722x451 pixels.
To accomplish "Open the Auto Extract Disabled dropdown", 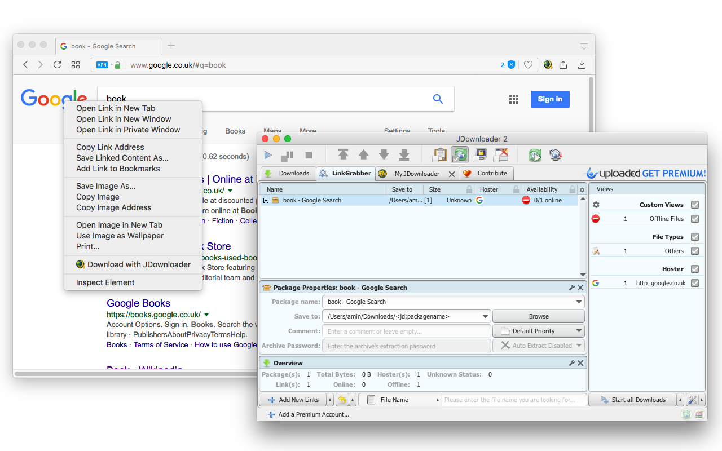I will click(539, 345).
